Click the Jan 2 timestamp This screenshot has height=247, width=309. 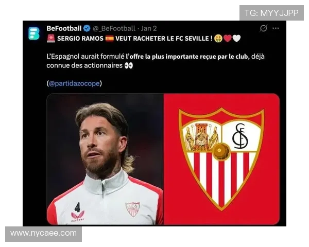(149, 28)
